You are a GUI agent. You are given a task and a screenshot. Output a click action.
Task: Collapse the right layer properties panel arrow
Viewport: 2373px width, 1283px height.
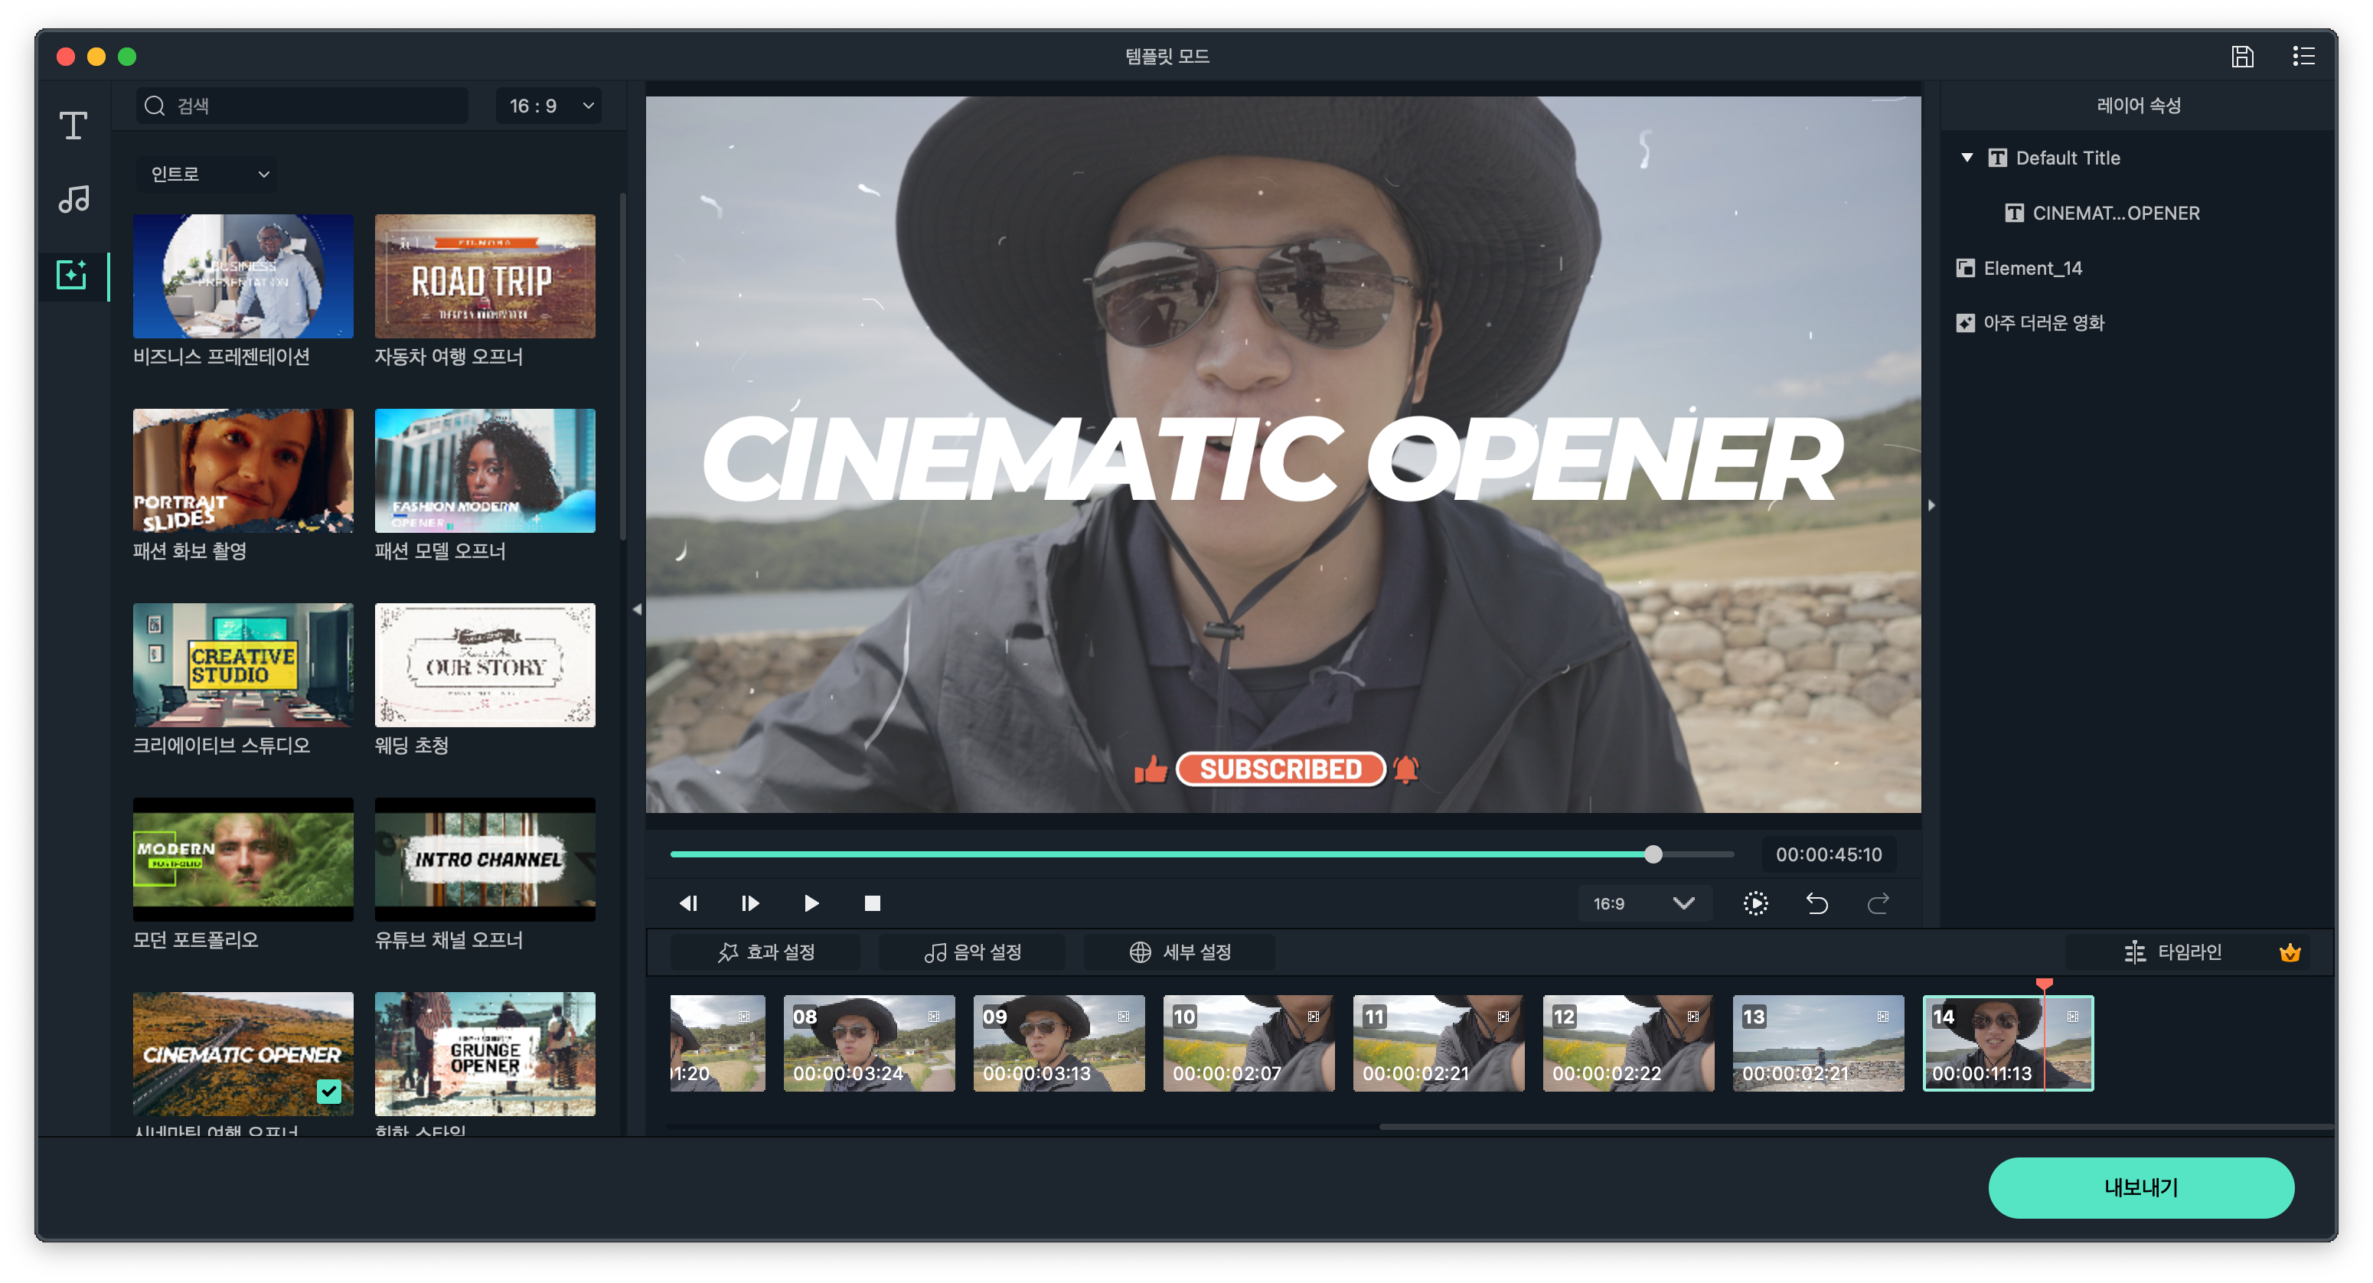click(1931, 506)
